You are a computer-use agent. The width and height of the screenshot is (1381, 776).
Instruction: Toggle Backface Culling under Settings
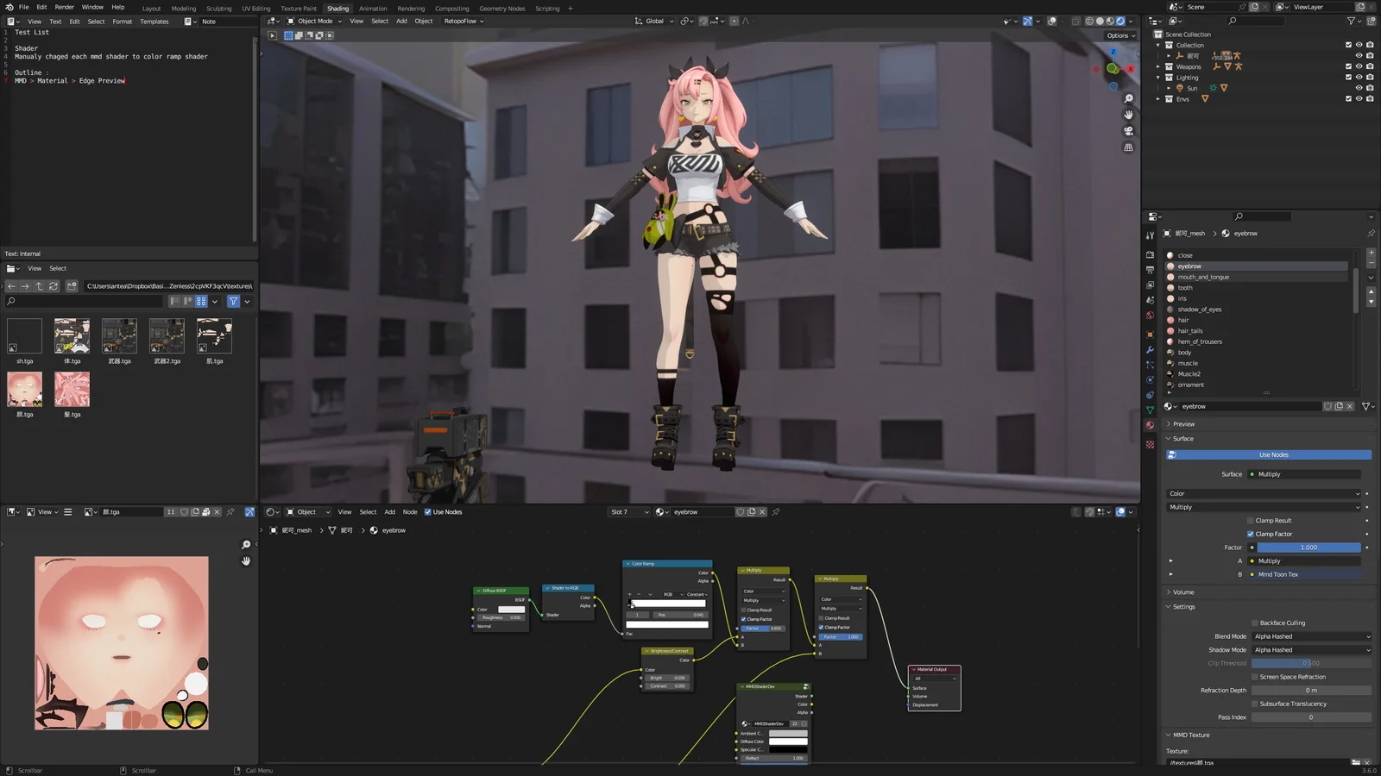point(1252,622)
